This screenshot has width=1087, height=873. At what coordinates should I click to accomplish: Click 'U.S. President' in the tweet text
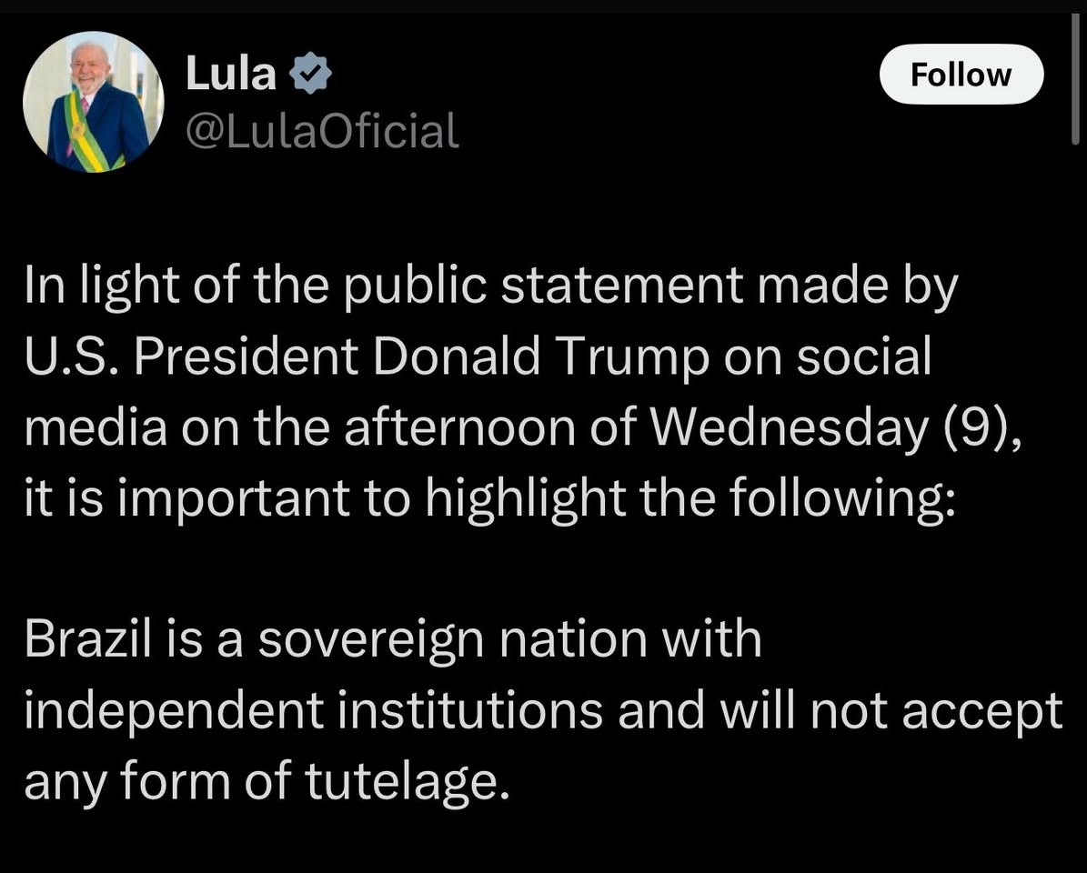191,356
